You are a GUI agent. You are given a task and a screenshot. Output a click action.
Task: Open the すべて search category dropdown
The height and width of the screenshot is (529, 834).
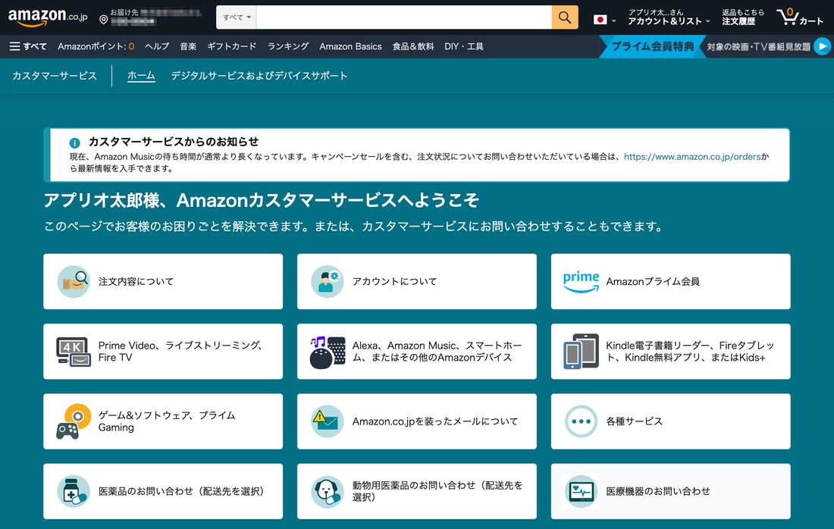(236, 17)
